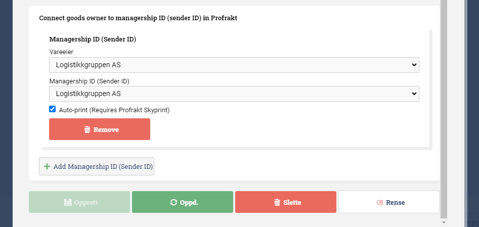Click the Slette delete button label

[292, 202]
